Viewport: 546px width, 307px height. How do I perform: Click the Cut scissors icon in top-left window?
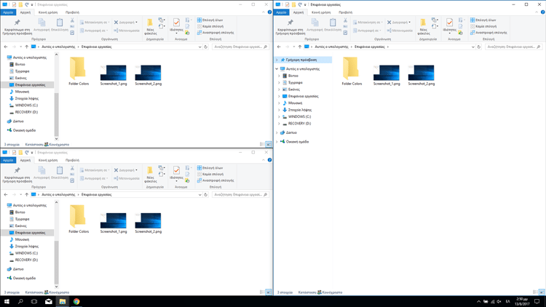(x=72, y=20)
